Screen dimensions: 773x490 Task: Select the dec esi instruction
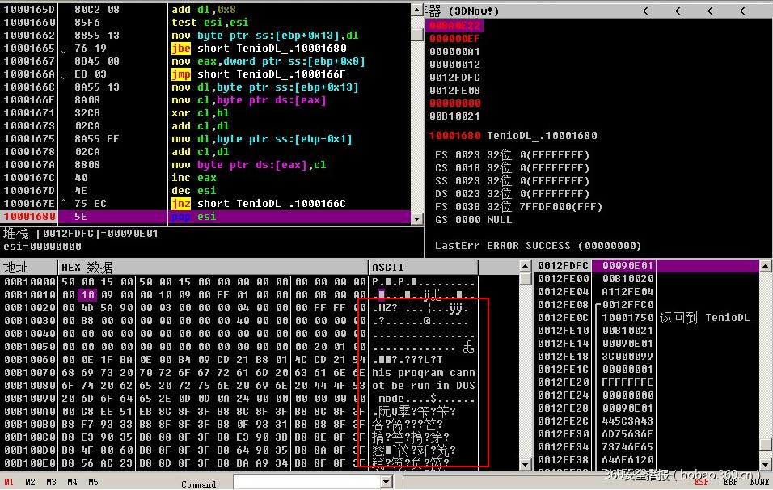click(x=194, y=191)
